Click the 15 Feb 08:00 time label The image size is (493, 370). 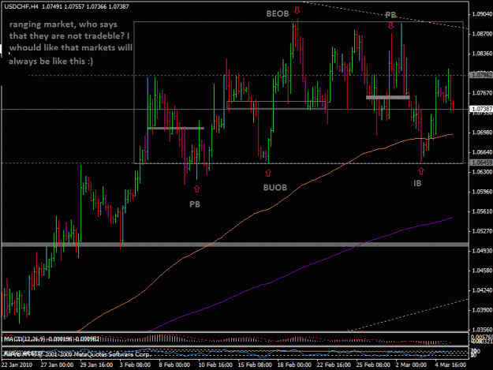(x=255, y=365)
